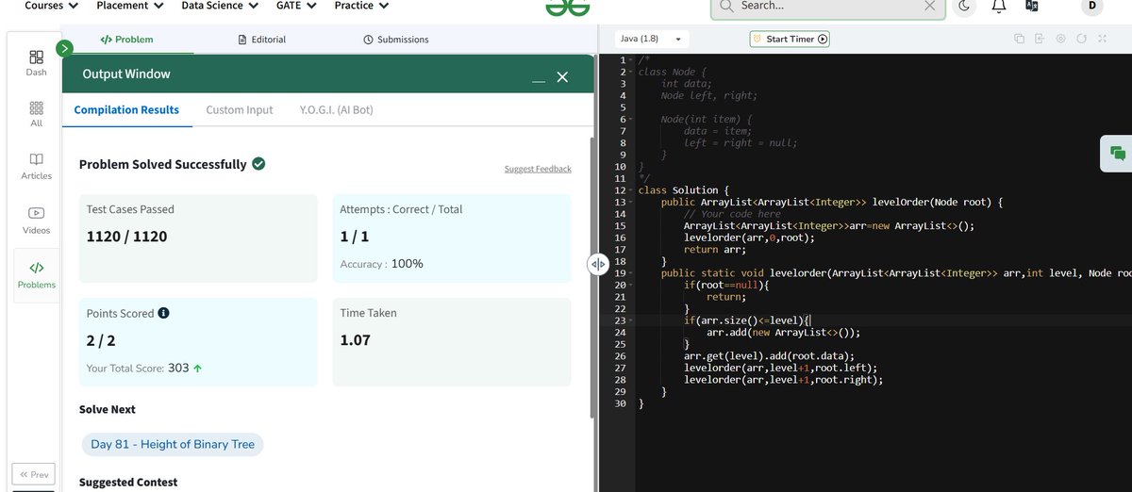Click '1120 / 1120' test cases value
The image size is (1132, 492).
126,237
